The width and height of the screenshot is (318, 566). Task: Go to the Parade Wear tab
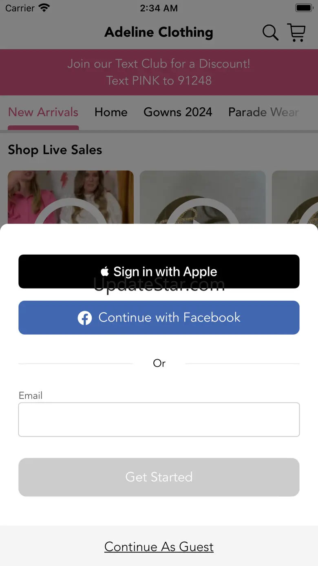(x=263, y=112)
